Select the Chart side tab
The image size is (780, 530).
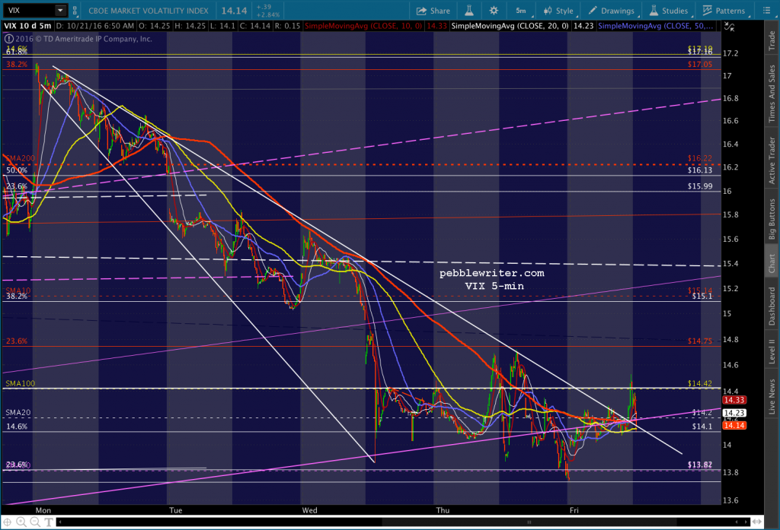(x=772, y=263)
